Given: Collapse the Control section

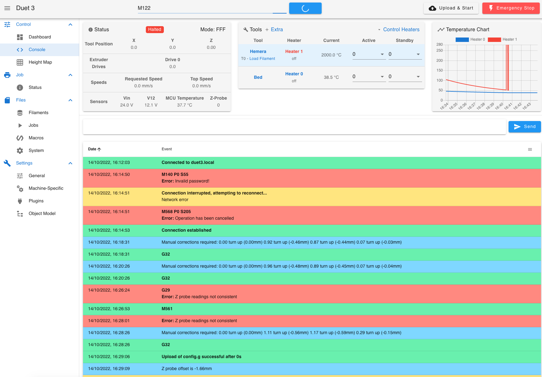Looking at the screenshot, I should click(x=70, y=24).
